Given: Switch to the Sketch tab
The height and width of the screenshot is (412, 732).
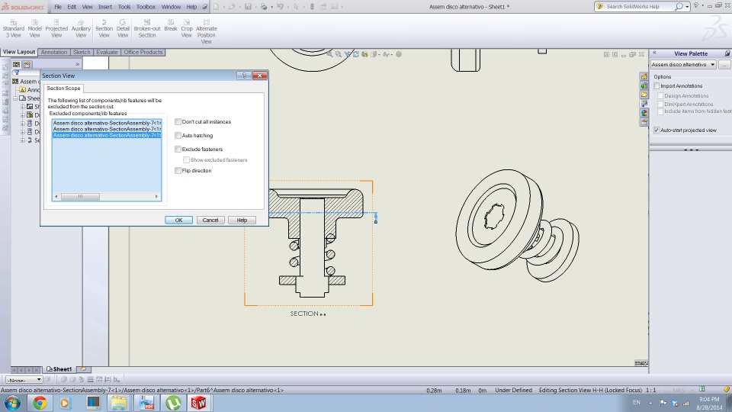Looking at the screenshot, I should 82,53.
